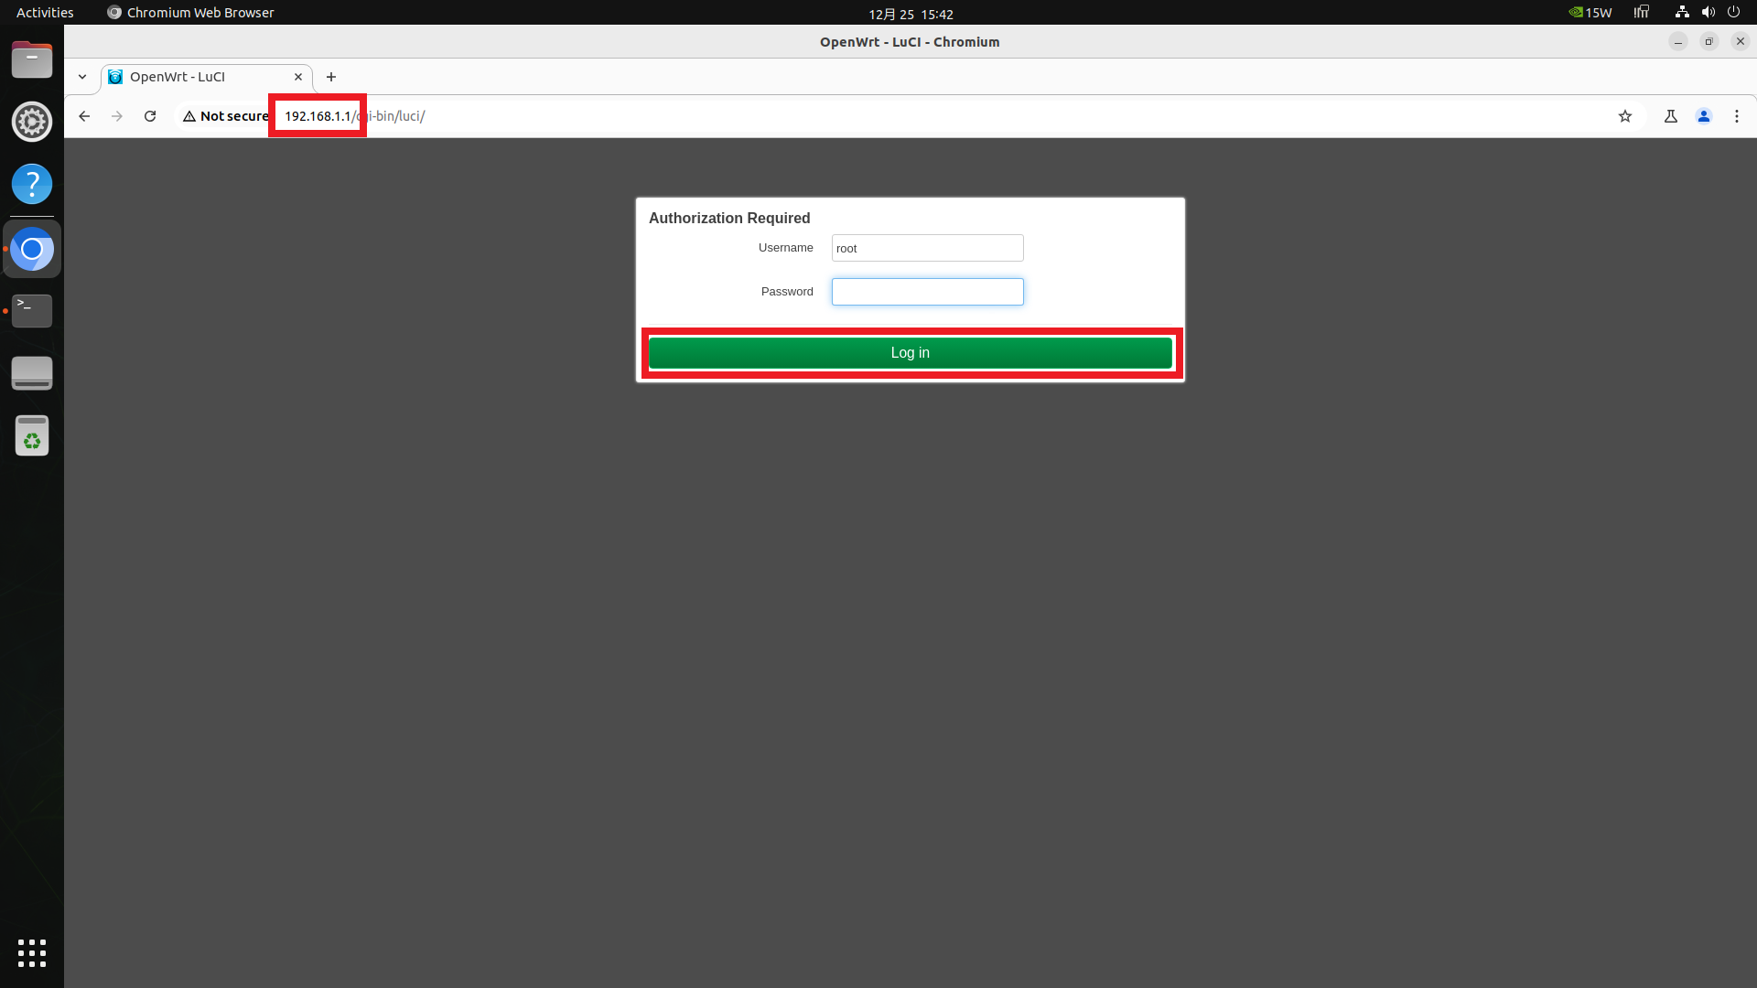Image resolution: width=1757 pixels, height=988 pixels.
Task: Open the Chrome Labs flask icon
Action: [1671, 116]
